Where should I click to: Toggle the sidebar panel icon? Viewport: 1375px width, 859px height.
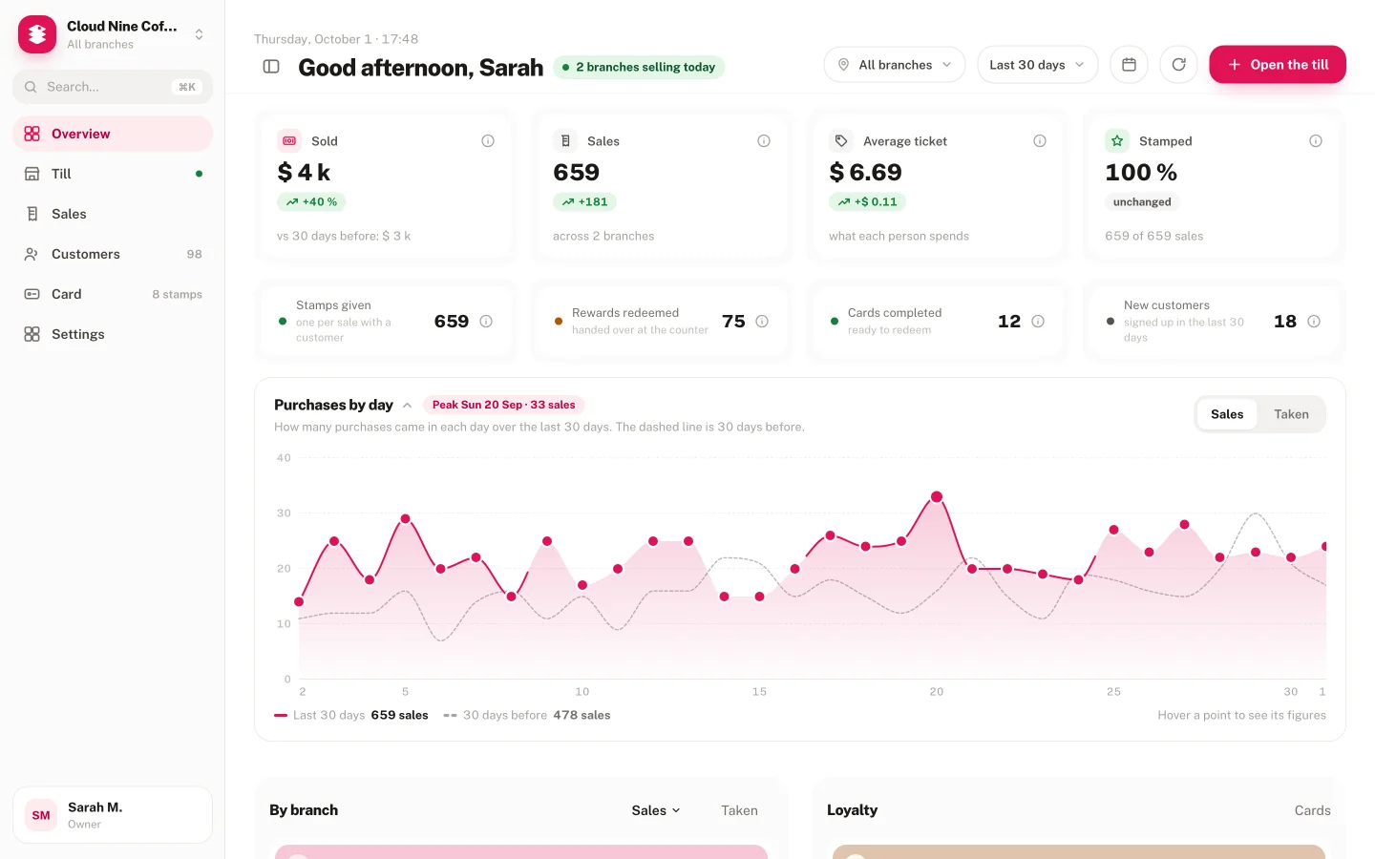[271, 67]
